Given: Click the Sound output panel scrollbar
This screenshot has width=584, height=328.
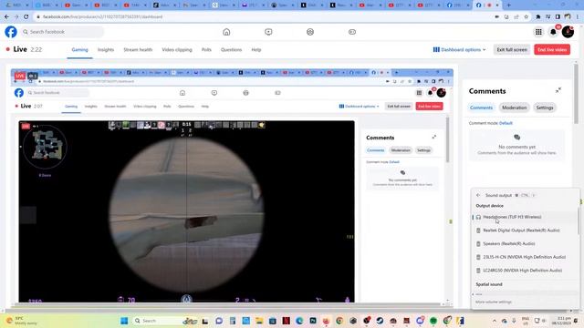Looking at the screenshot, I should tap(579, 221).
